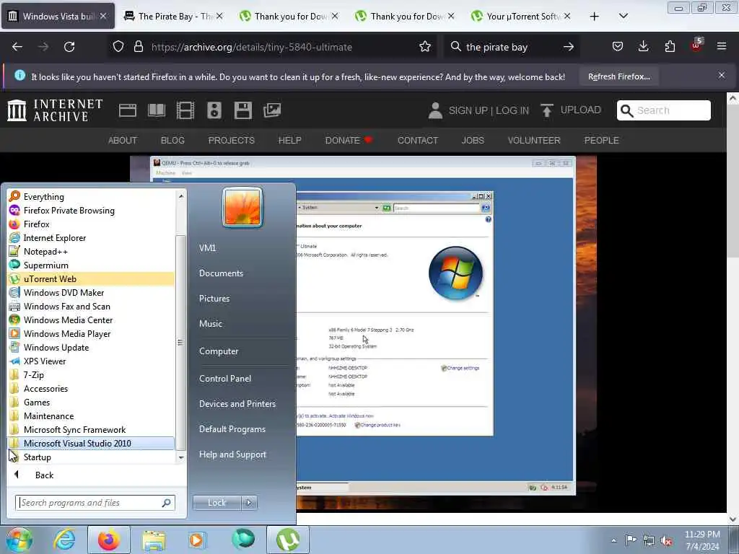Open Devices and Printers
Viewport: 739px width, 554px height.
pyautogui.click(x=237, y=404)
